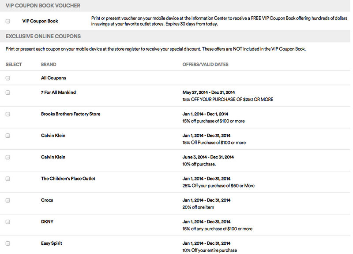353x254 pixels.
Task: Click "15% OFF YOUR PURCHASE OF $250 OR MORE"
Action: point(228,99)
